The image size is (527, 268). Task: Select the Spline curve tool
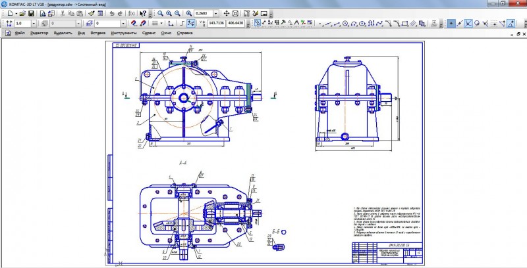pyautogui.click(x=379, y=24)
